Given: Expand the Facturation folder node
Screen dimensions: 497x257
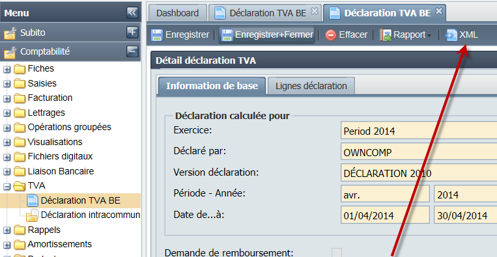Looking at the screenshot, I should [7, 99].
